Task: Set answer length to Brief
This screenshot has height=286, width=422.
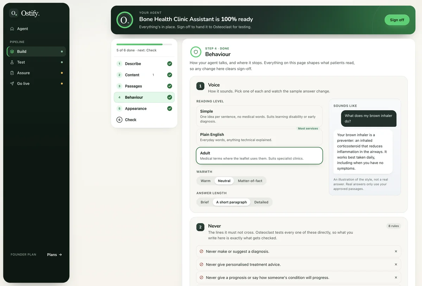Action: coord(205,202)
